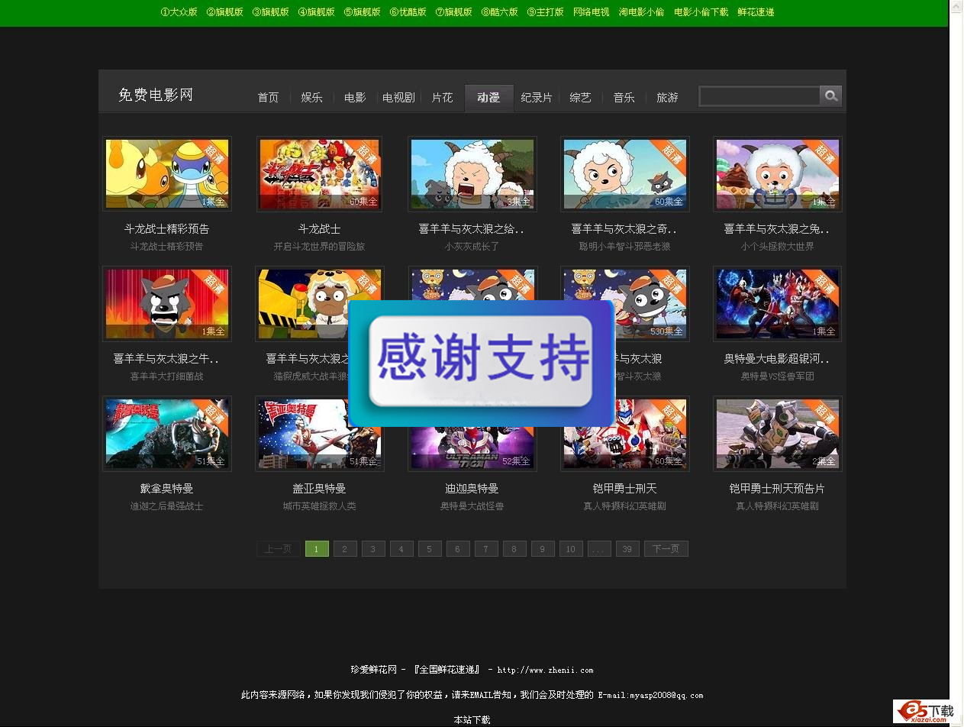Image resolution: width=964 pixels, height=727 pixels.
Task: Open the 『全国鲜花速递』 footer link
Action: [x=447, y=670]
